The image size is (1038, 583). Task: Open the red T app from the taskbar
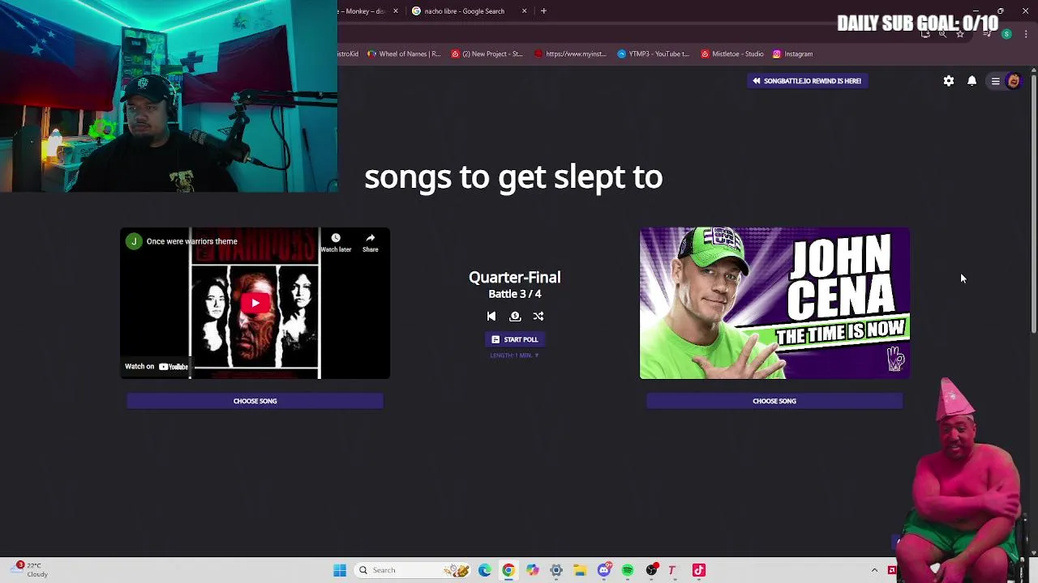point(672,570)
